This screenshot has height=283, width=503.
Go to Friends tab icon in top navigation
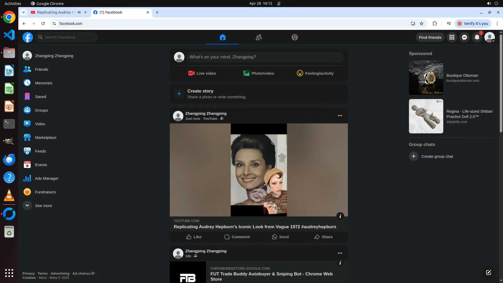[259, 37]
